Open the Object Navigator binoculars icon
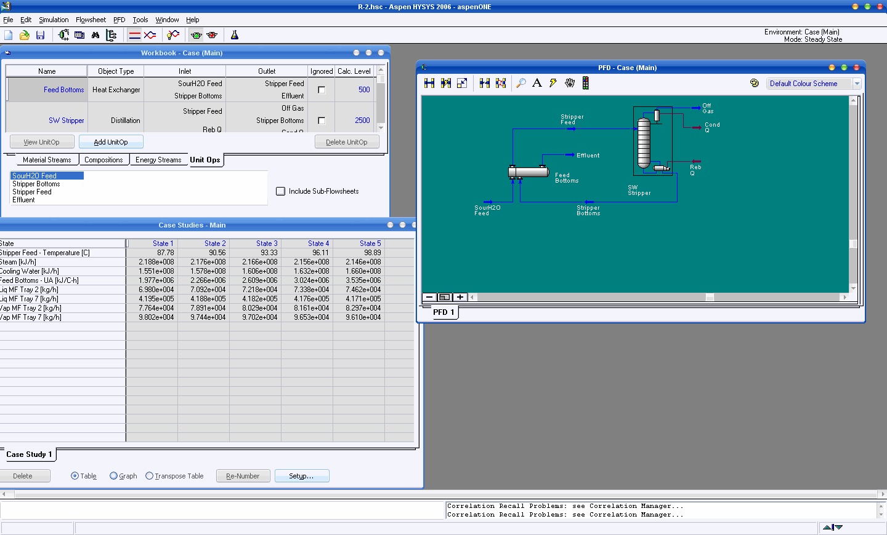 (x=95, y=35)
